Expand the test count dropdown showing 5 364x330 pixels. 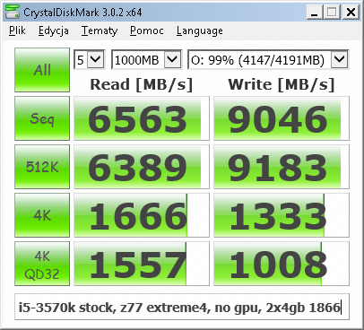coord(96,59)
